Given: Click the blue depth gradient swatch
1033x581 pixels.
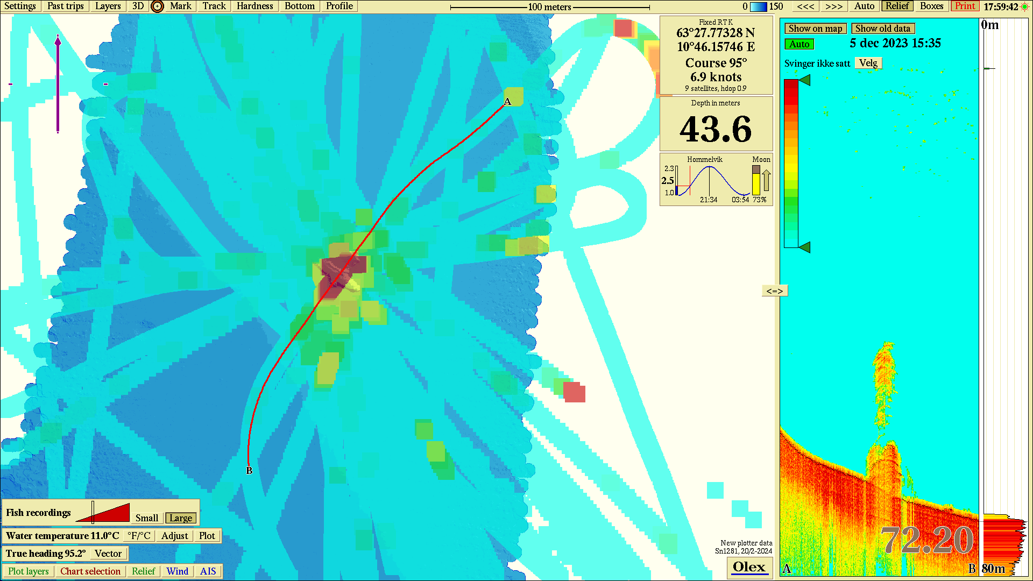Looking at the screenshot, I should [x=758, y=6].
